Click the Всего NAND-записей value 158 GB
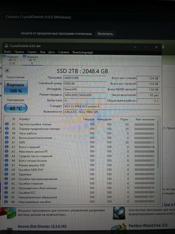Image resolution: width=175 pixels, height=234 pixels. coord(148,90)
